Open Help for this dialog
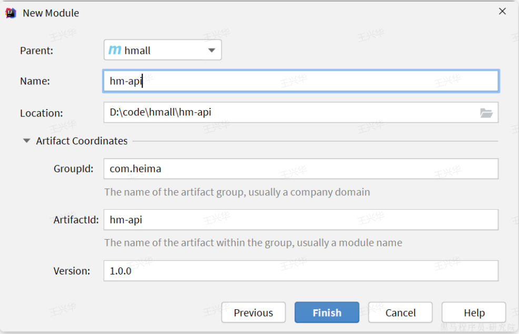Viewport: 519px width, 334px height. [x=473, y=312]
